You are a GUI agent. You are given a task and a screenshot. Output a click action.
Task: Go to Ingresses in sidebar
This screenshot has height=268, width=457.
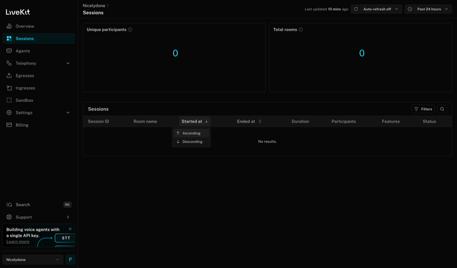click(39, 88)
